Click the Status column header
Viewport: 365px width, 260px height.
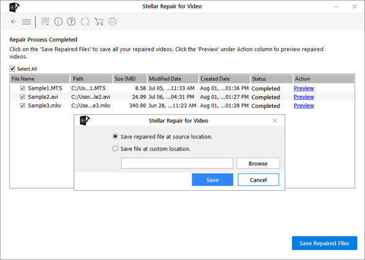[272, 79]
